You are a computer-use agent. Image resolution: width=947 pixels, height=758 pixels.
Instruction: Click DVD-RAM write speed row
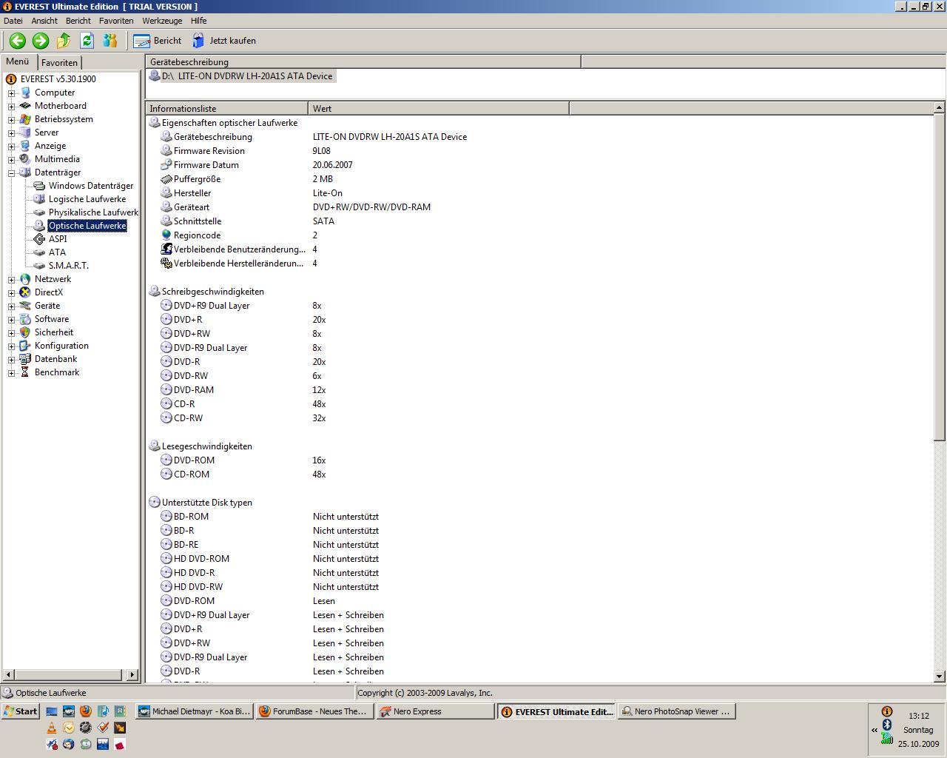click(540, 390)
